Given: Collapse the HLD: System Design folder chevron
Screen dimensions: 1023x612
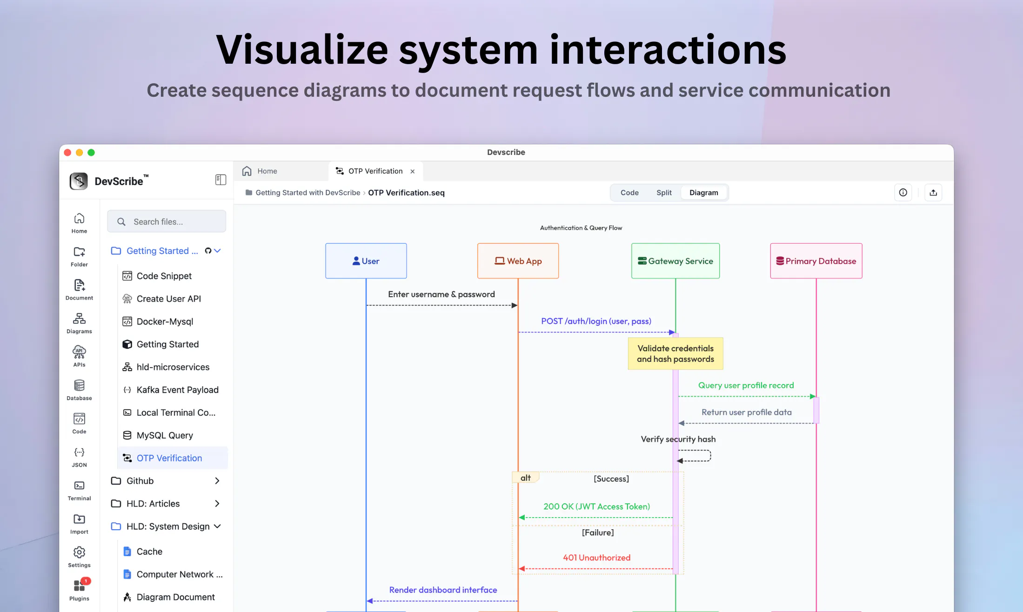Looking at the screenshot, I should 217,526.
